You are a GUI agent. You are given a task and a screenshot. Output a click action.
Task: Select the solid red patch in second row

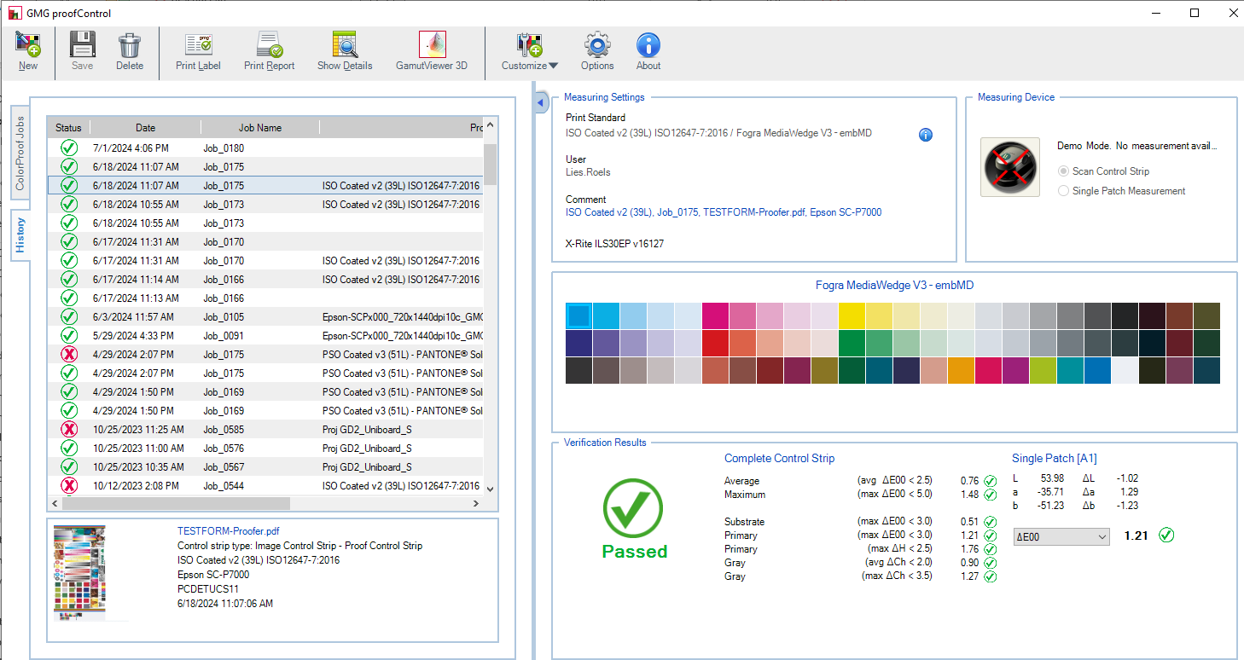coord(715,343)
